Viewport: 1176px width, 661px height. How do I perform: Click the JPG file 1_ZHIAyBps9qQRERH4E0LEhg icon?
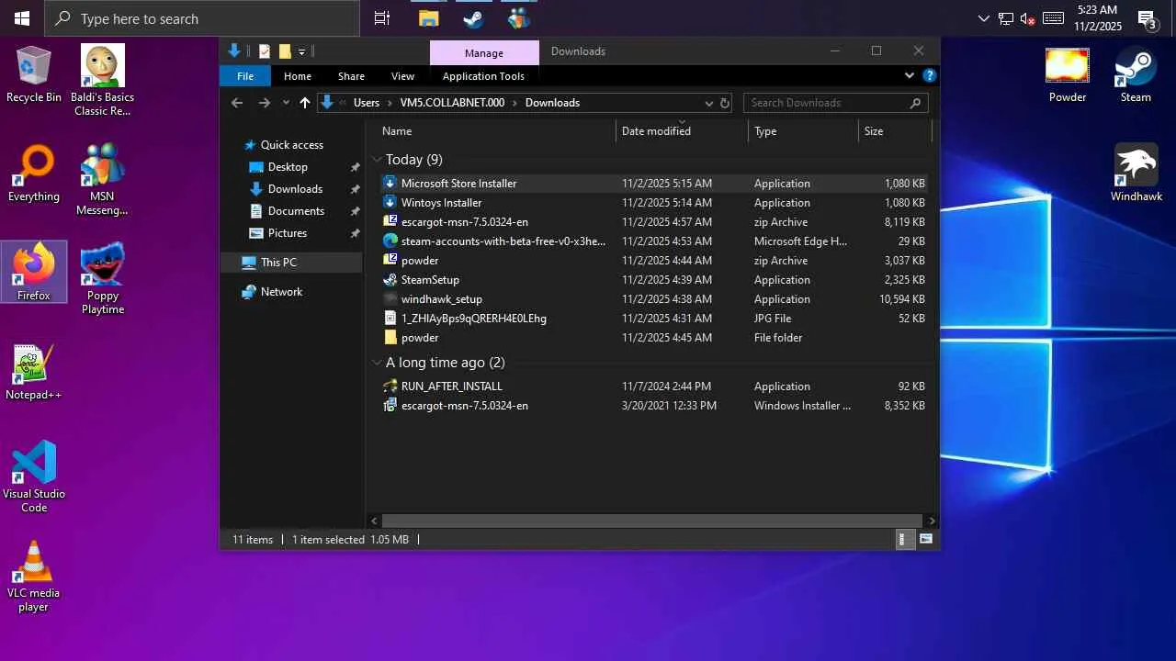tap(390, 319)
